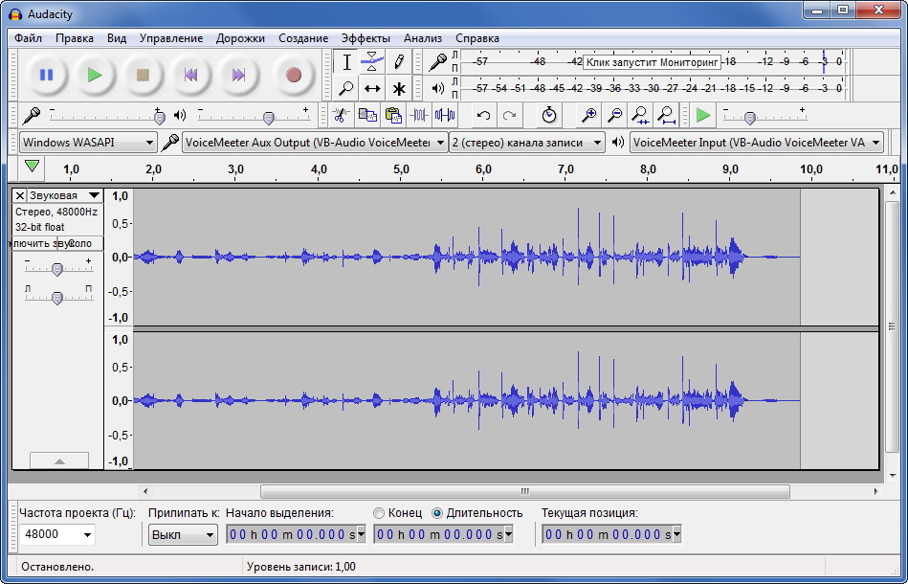Open the Анализ menu
The height and width of the screenshot is (584, 908).
(423, 38)
